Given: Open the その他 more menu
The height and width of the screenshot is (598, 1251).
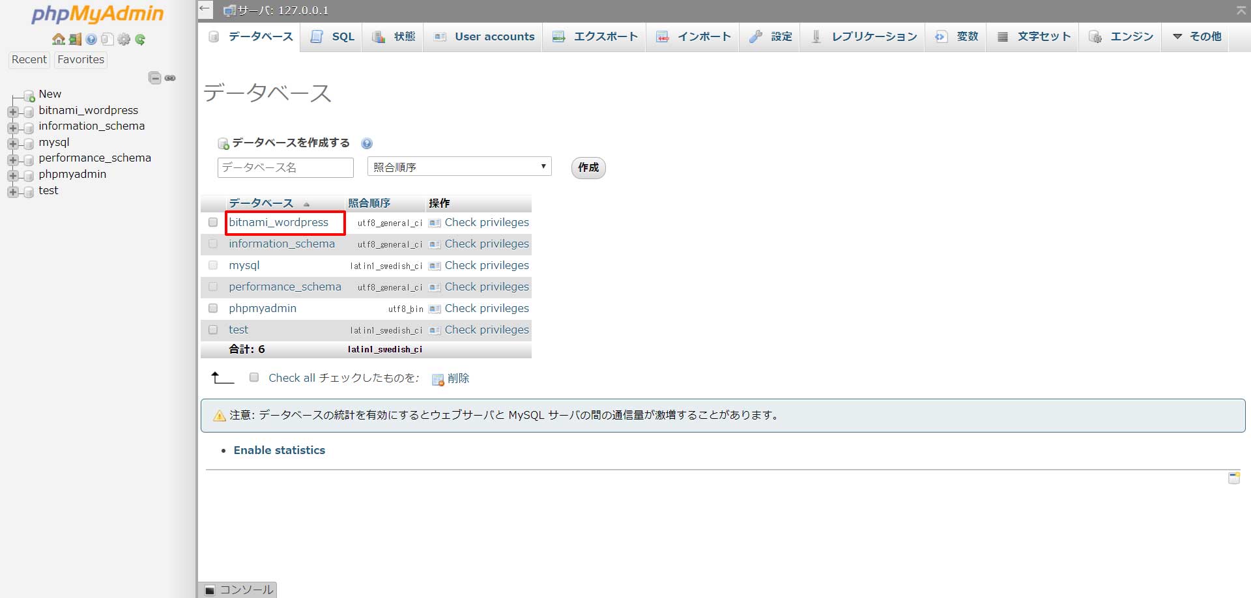Looking at the screenshot, I should point(1196,36).
